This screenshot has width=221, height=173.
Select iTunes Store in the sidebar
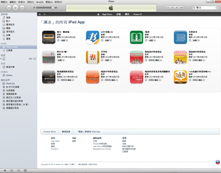coord(18,47)
